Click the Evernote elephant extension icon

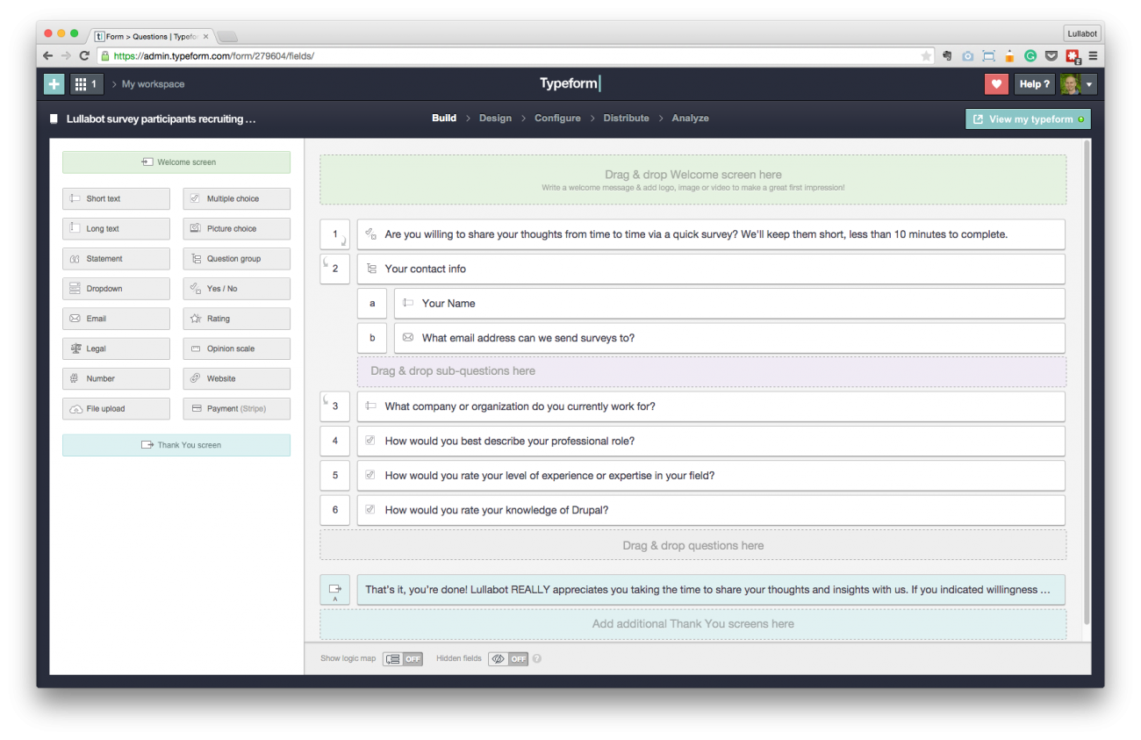948,55
